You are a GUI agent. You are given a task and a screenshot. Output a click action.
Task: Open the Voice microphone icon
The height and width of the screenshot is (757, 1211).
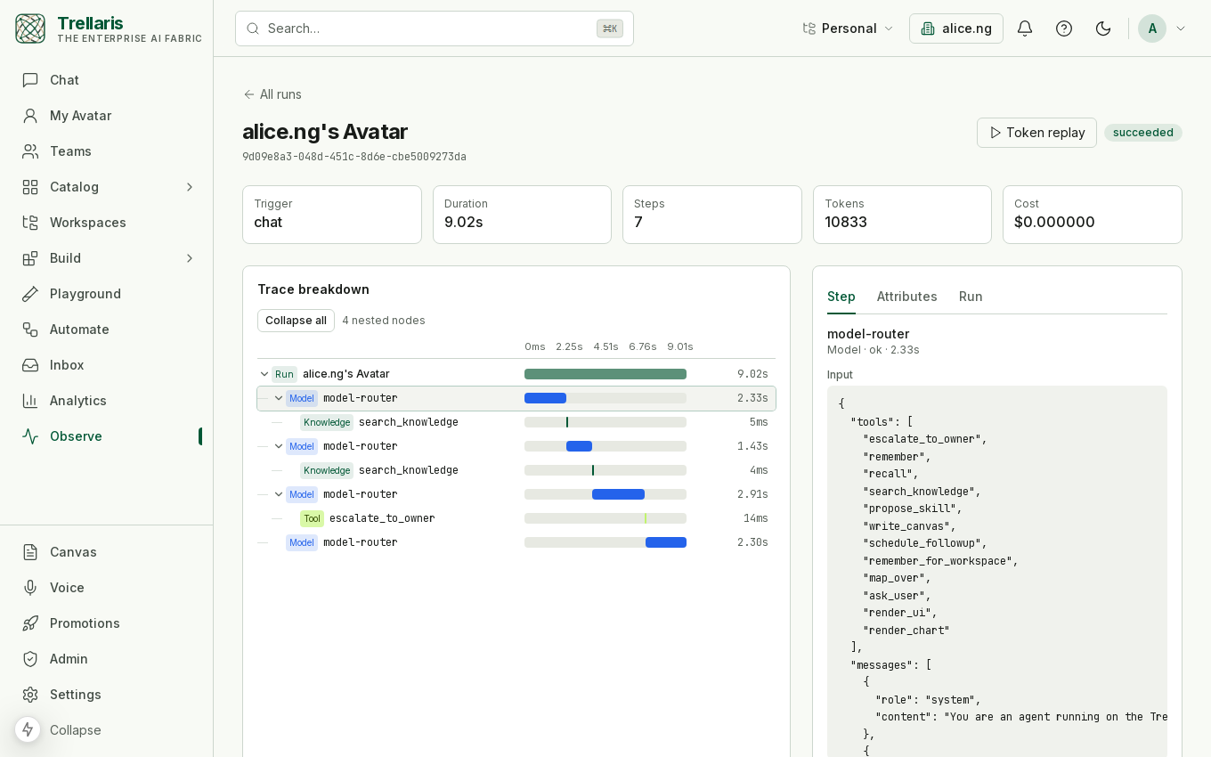(30, 588)
